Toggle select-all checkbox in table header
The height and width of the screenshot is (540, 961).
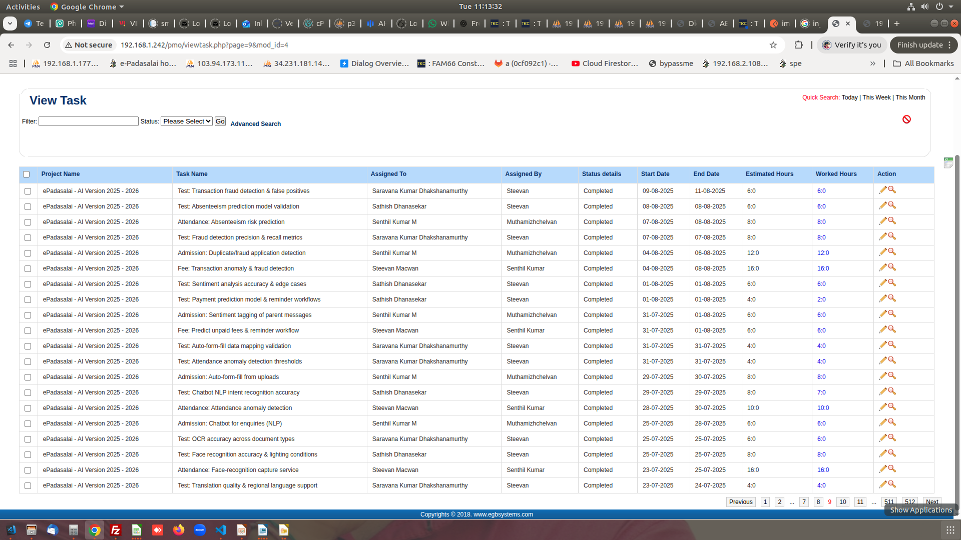27,174
